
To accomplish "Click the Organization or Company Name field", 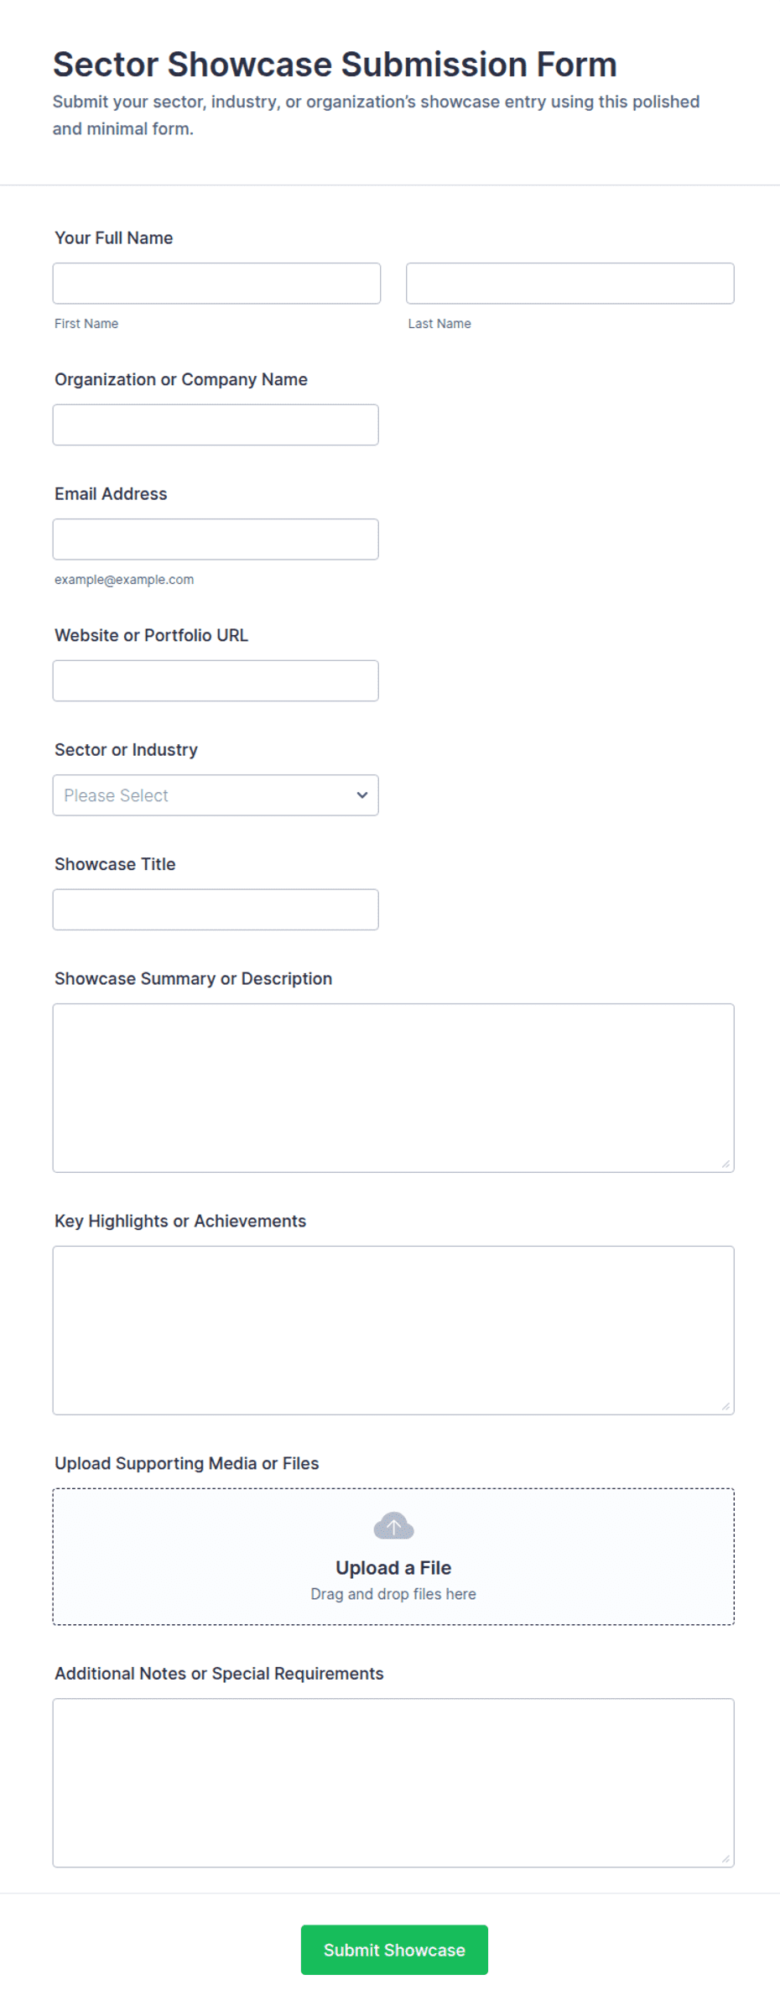I will (216, 425).
